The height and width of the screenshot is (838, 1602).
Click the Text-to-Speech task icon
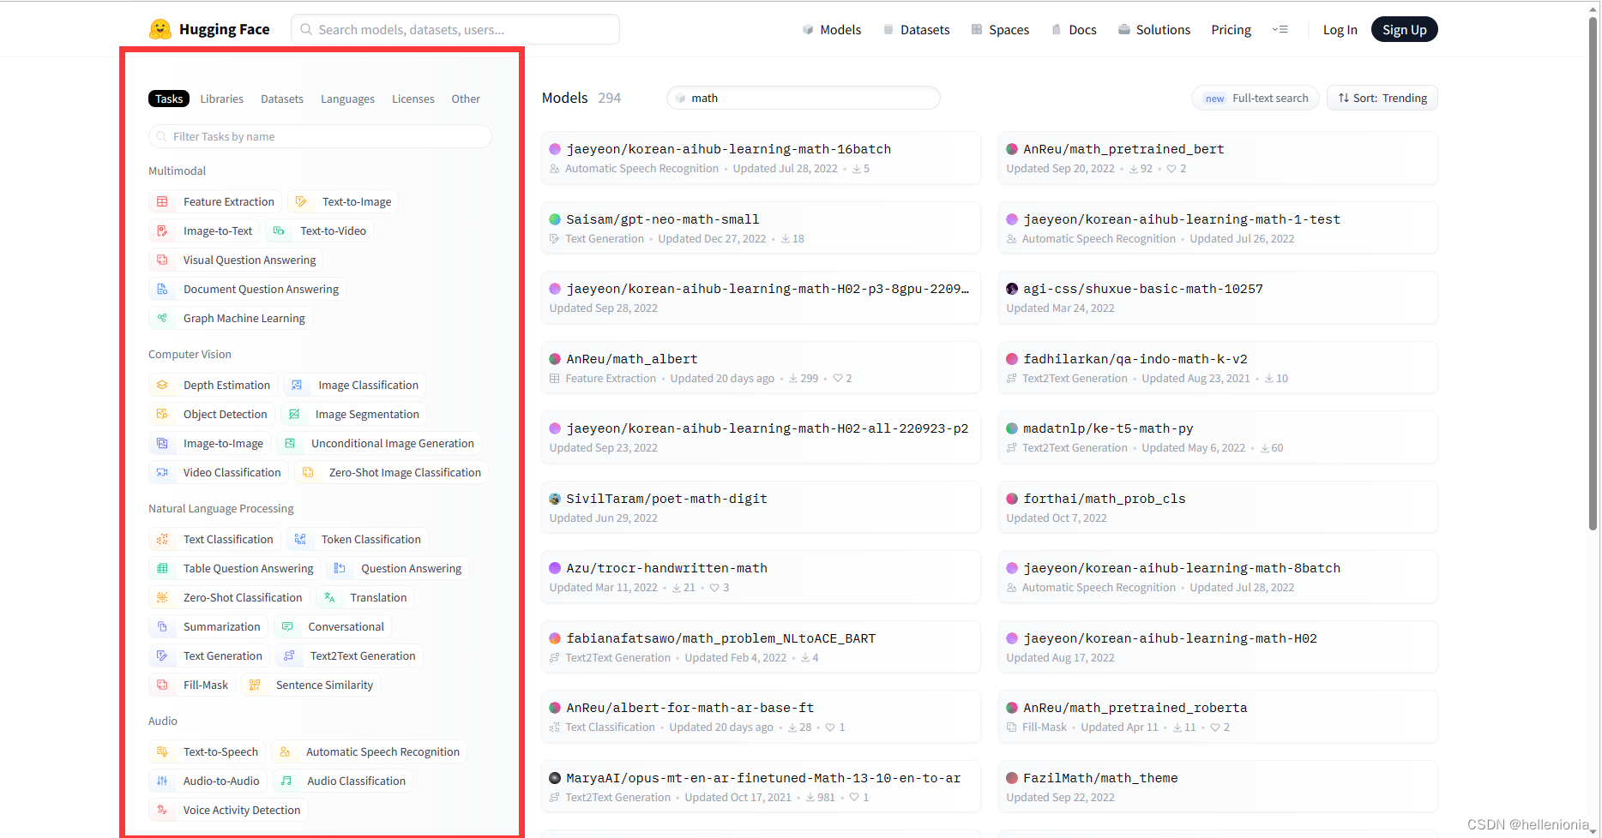click(x=162, y=752)
